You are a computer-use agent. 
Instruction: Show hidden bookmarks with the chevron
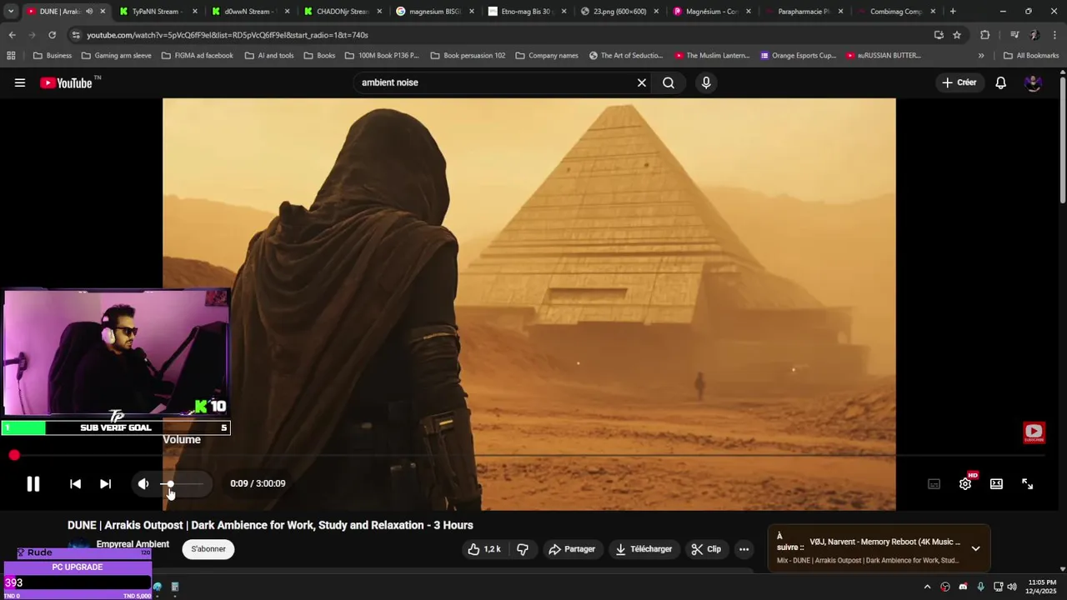[x=981, y=56]
